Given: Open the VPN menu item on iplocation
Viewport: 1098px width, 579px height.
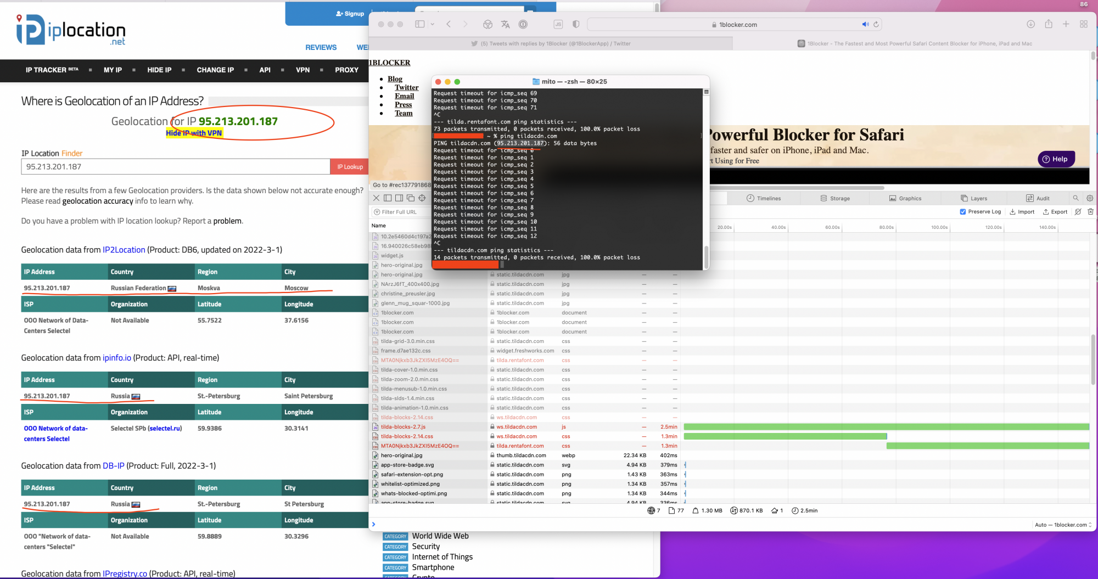Looking at the screenshot, I should pyautogui.click(x=302, y=70).
